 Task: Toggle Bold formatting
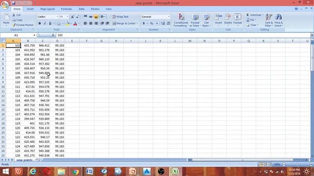39,23
